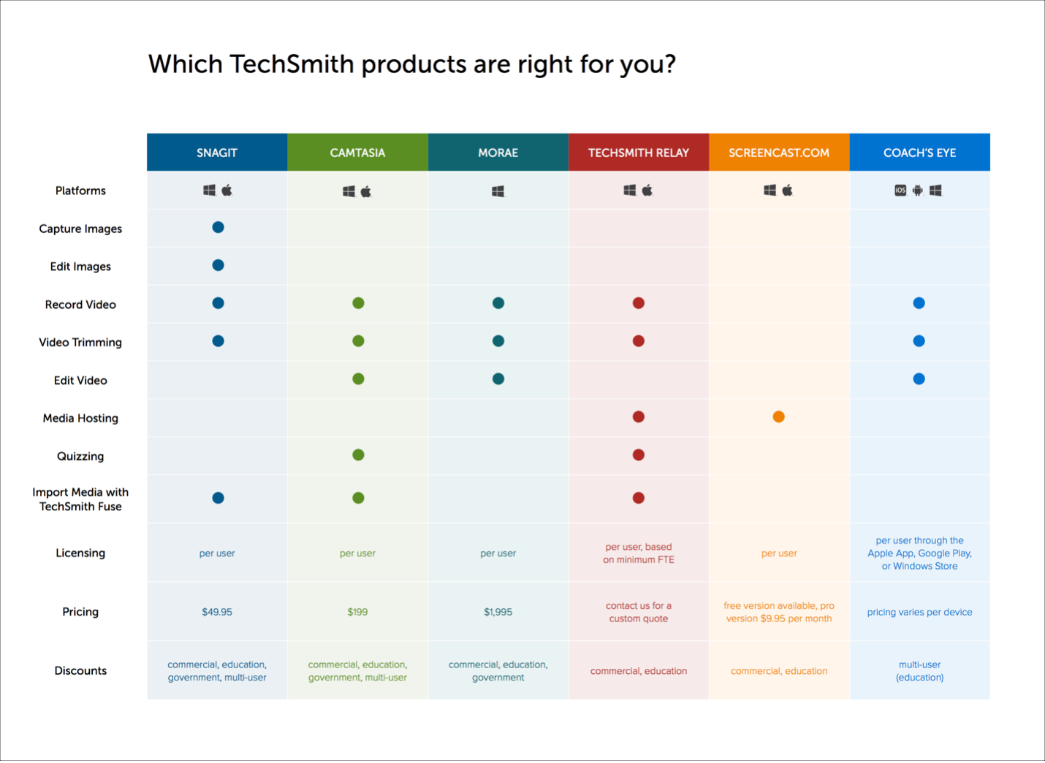Click the Morae $1,995 price
This screenshot has height=763, width=1045.
tap(498, 612)
